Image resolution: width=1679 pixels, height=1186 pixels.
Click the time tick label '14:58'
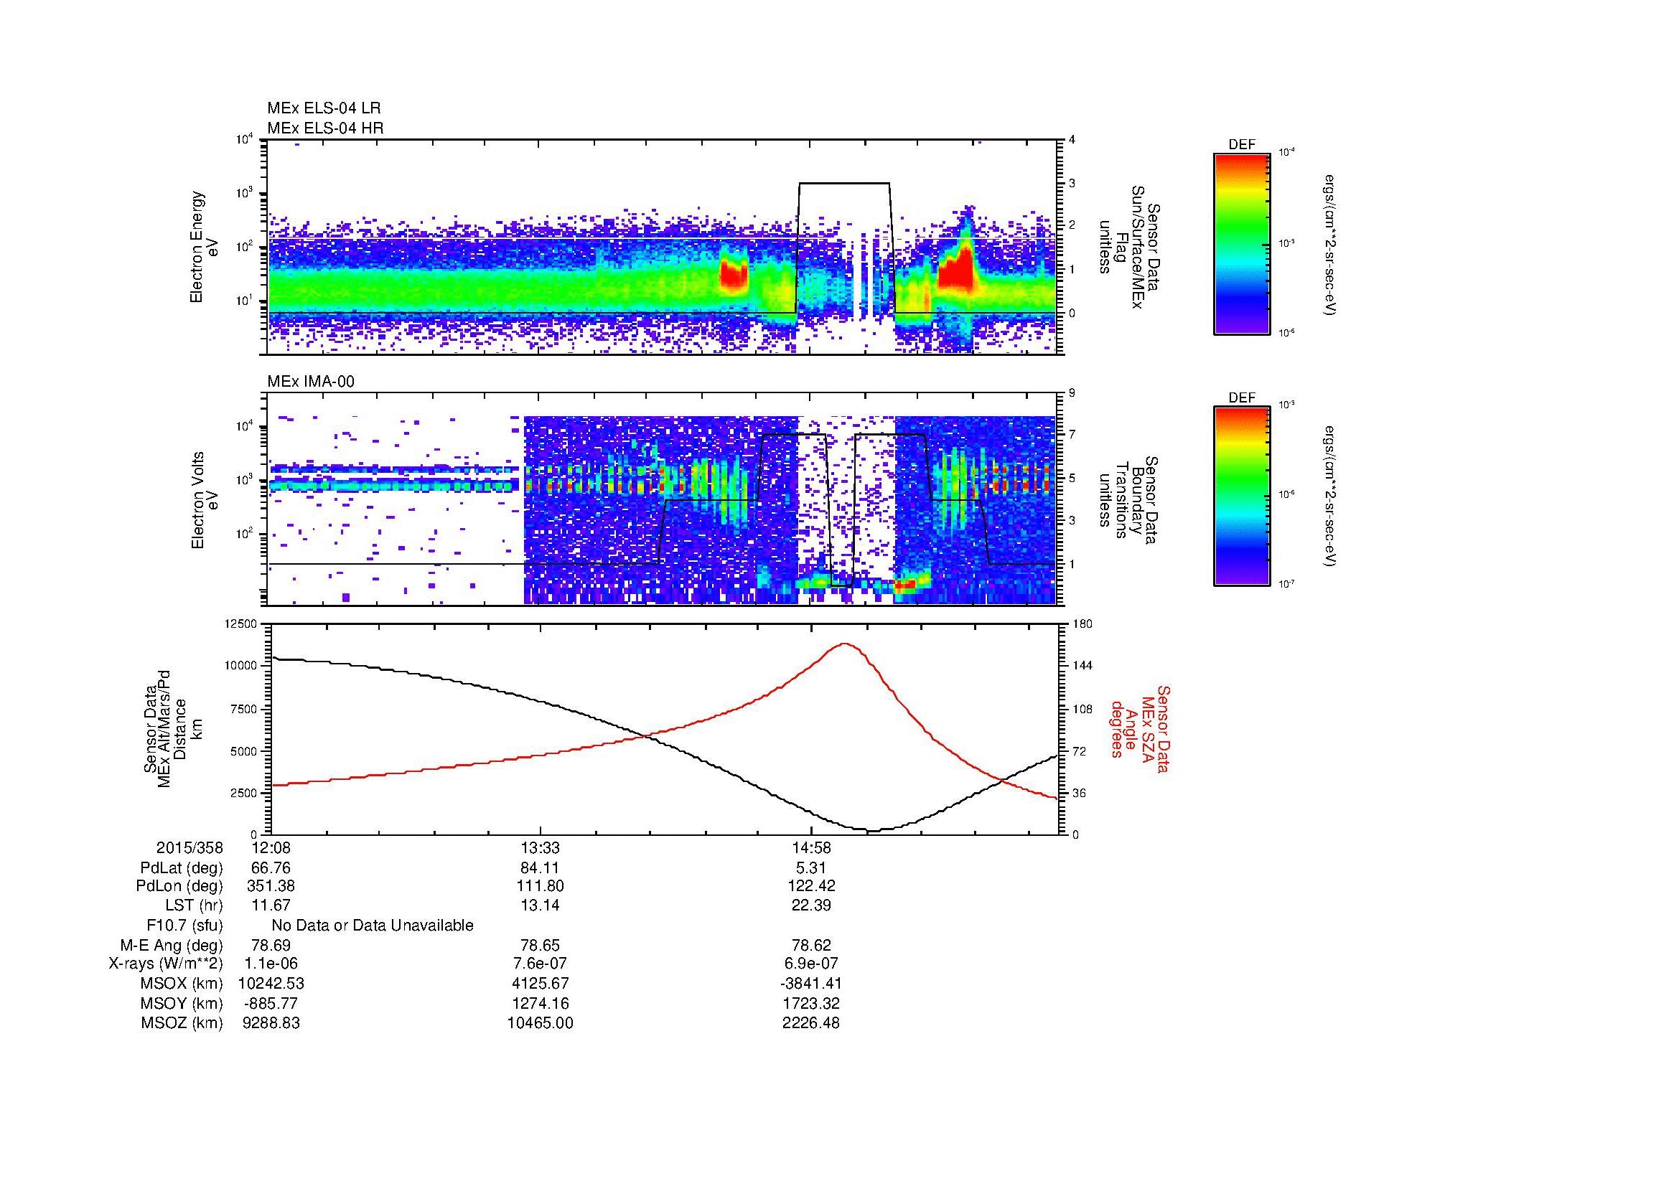(x=811, y=847)
